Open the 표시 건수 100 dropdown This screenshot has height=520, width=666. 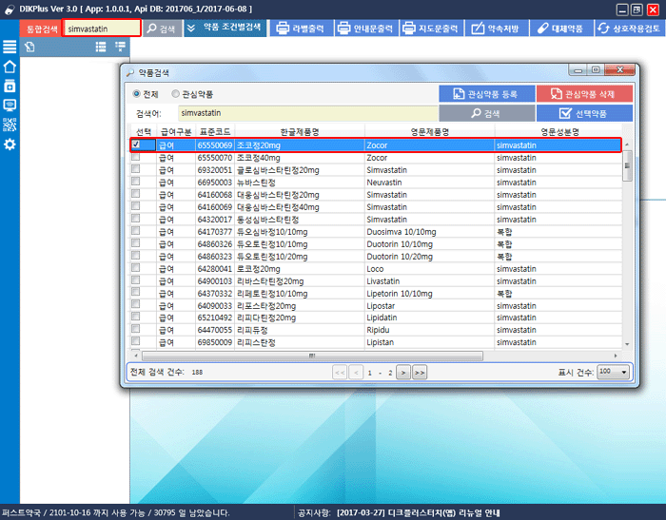613,372
